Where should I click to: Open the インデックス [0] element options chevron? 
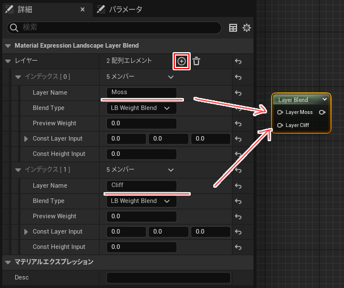170,77
